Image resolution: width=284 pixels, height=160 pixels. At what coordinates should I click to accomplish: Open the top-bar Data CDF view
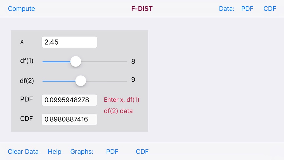(x=270, y=9)
